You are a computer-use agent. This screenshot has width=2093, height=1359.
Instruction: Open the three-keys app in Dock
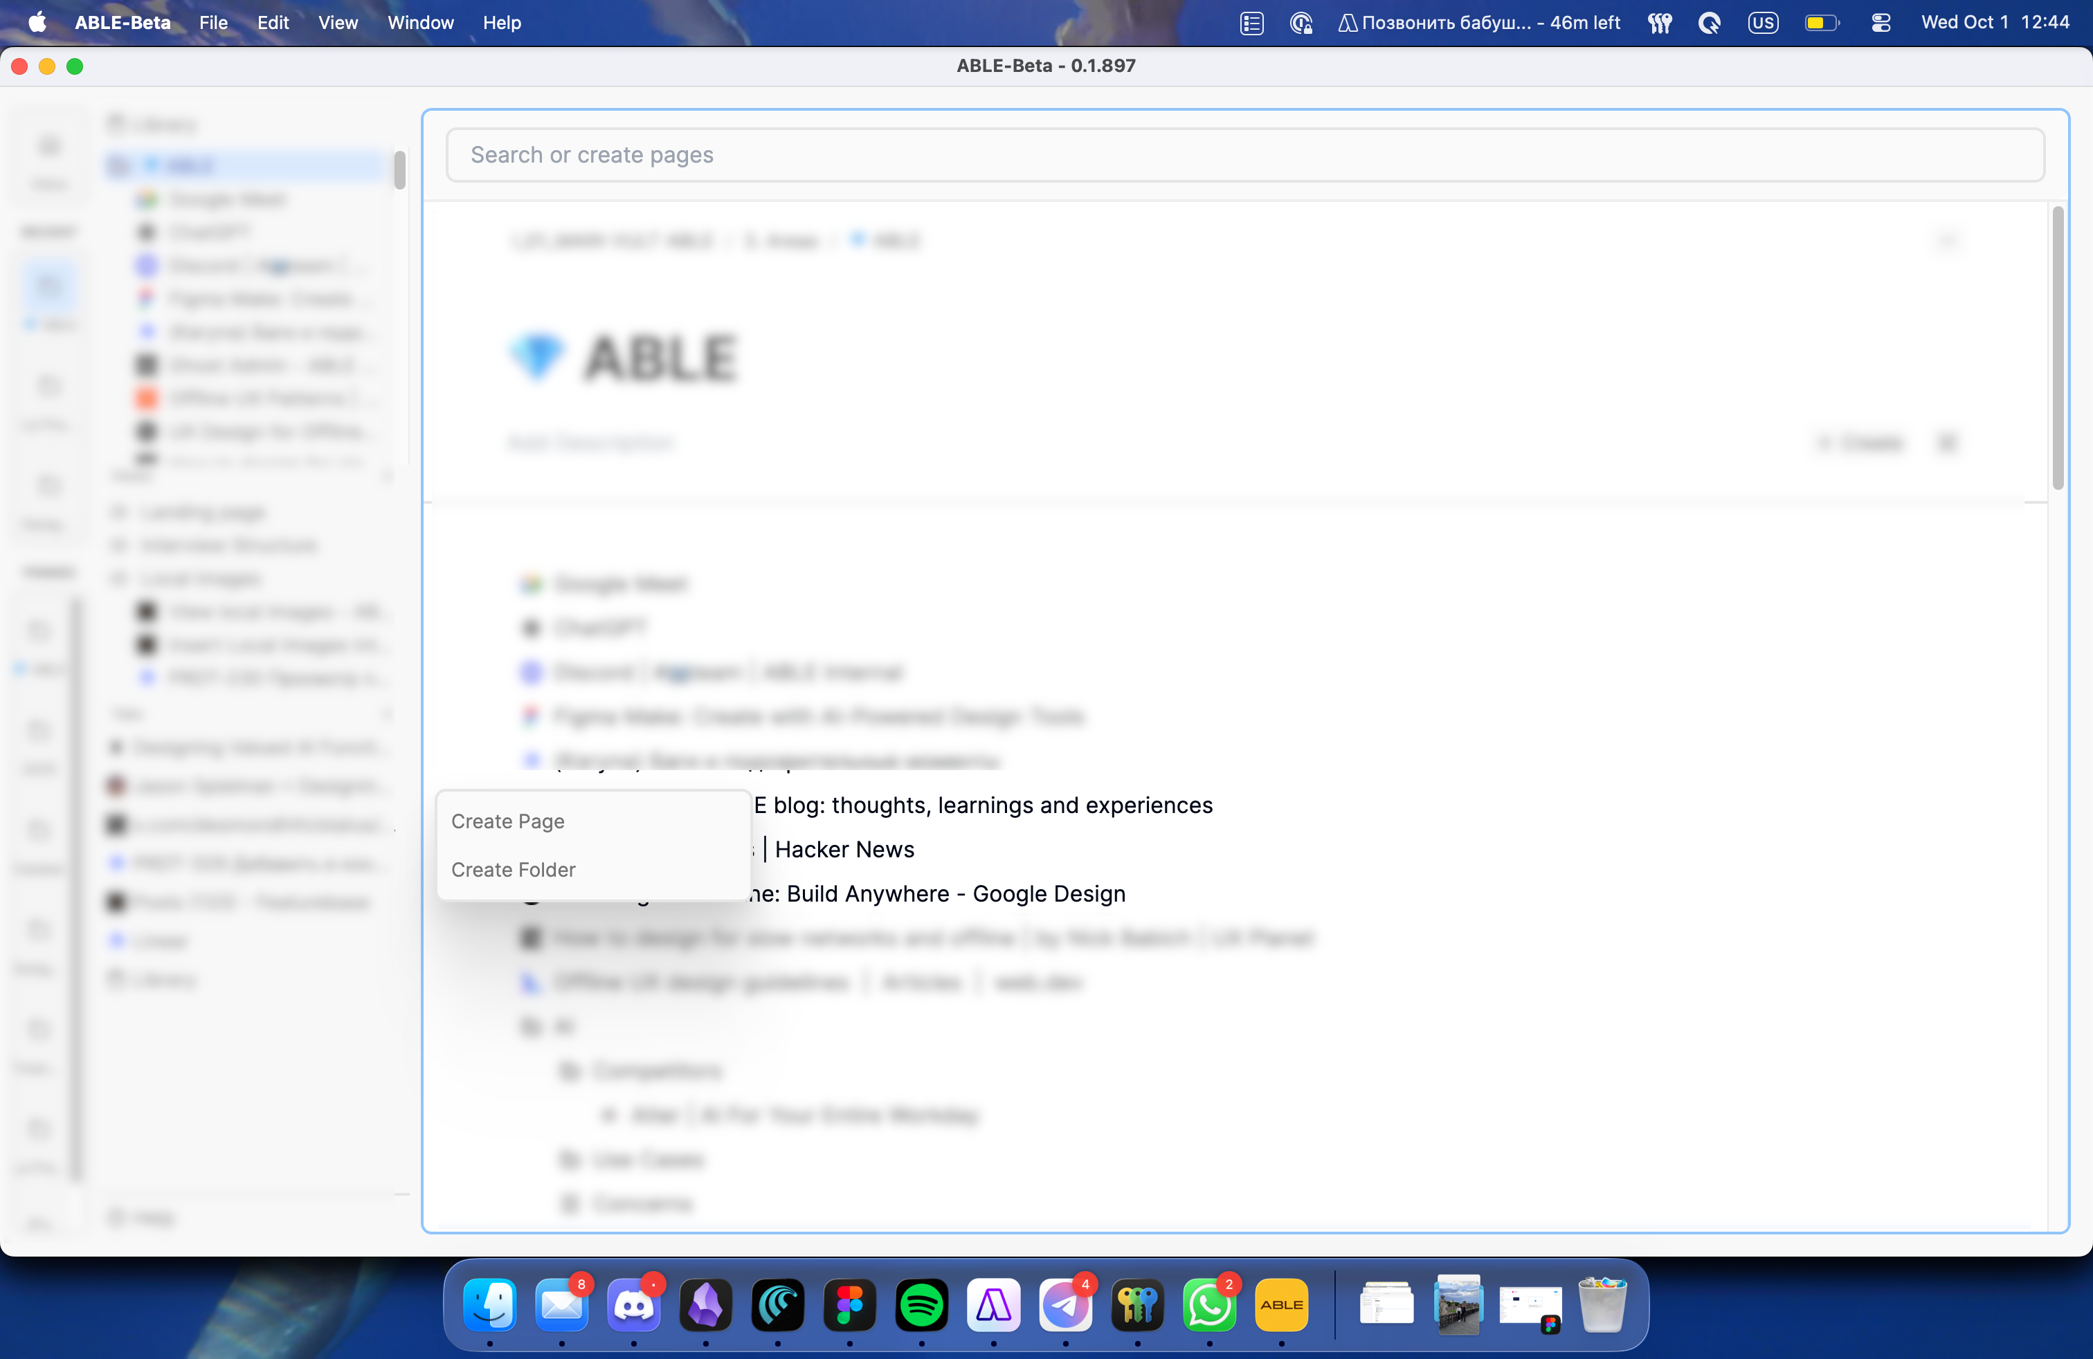(1138, 1304)
